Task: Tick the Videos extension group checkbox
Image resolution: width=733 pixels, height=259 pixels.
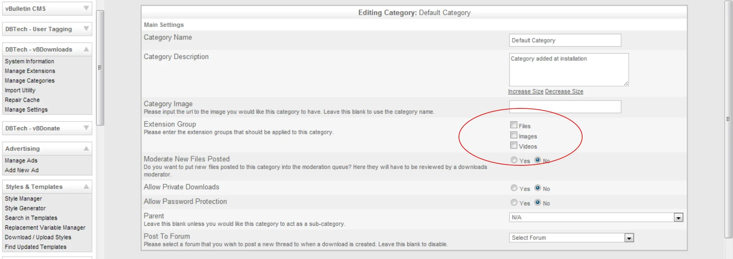Action: [514, 145]
